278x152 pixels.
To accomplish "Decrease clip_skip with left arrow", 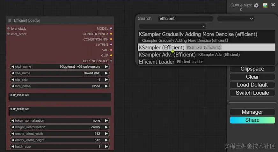I will 12,80.
